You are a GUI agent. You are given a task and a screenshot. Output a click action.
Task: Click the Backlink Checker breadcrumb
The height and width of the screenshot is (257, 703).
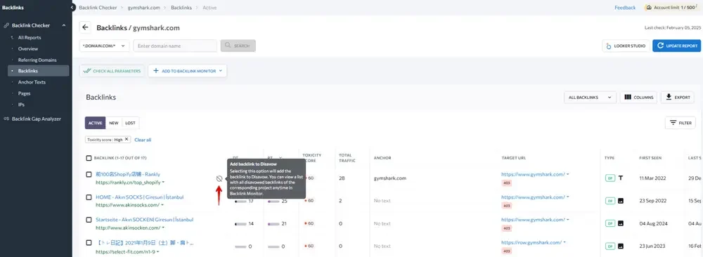98,8
